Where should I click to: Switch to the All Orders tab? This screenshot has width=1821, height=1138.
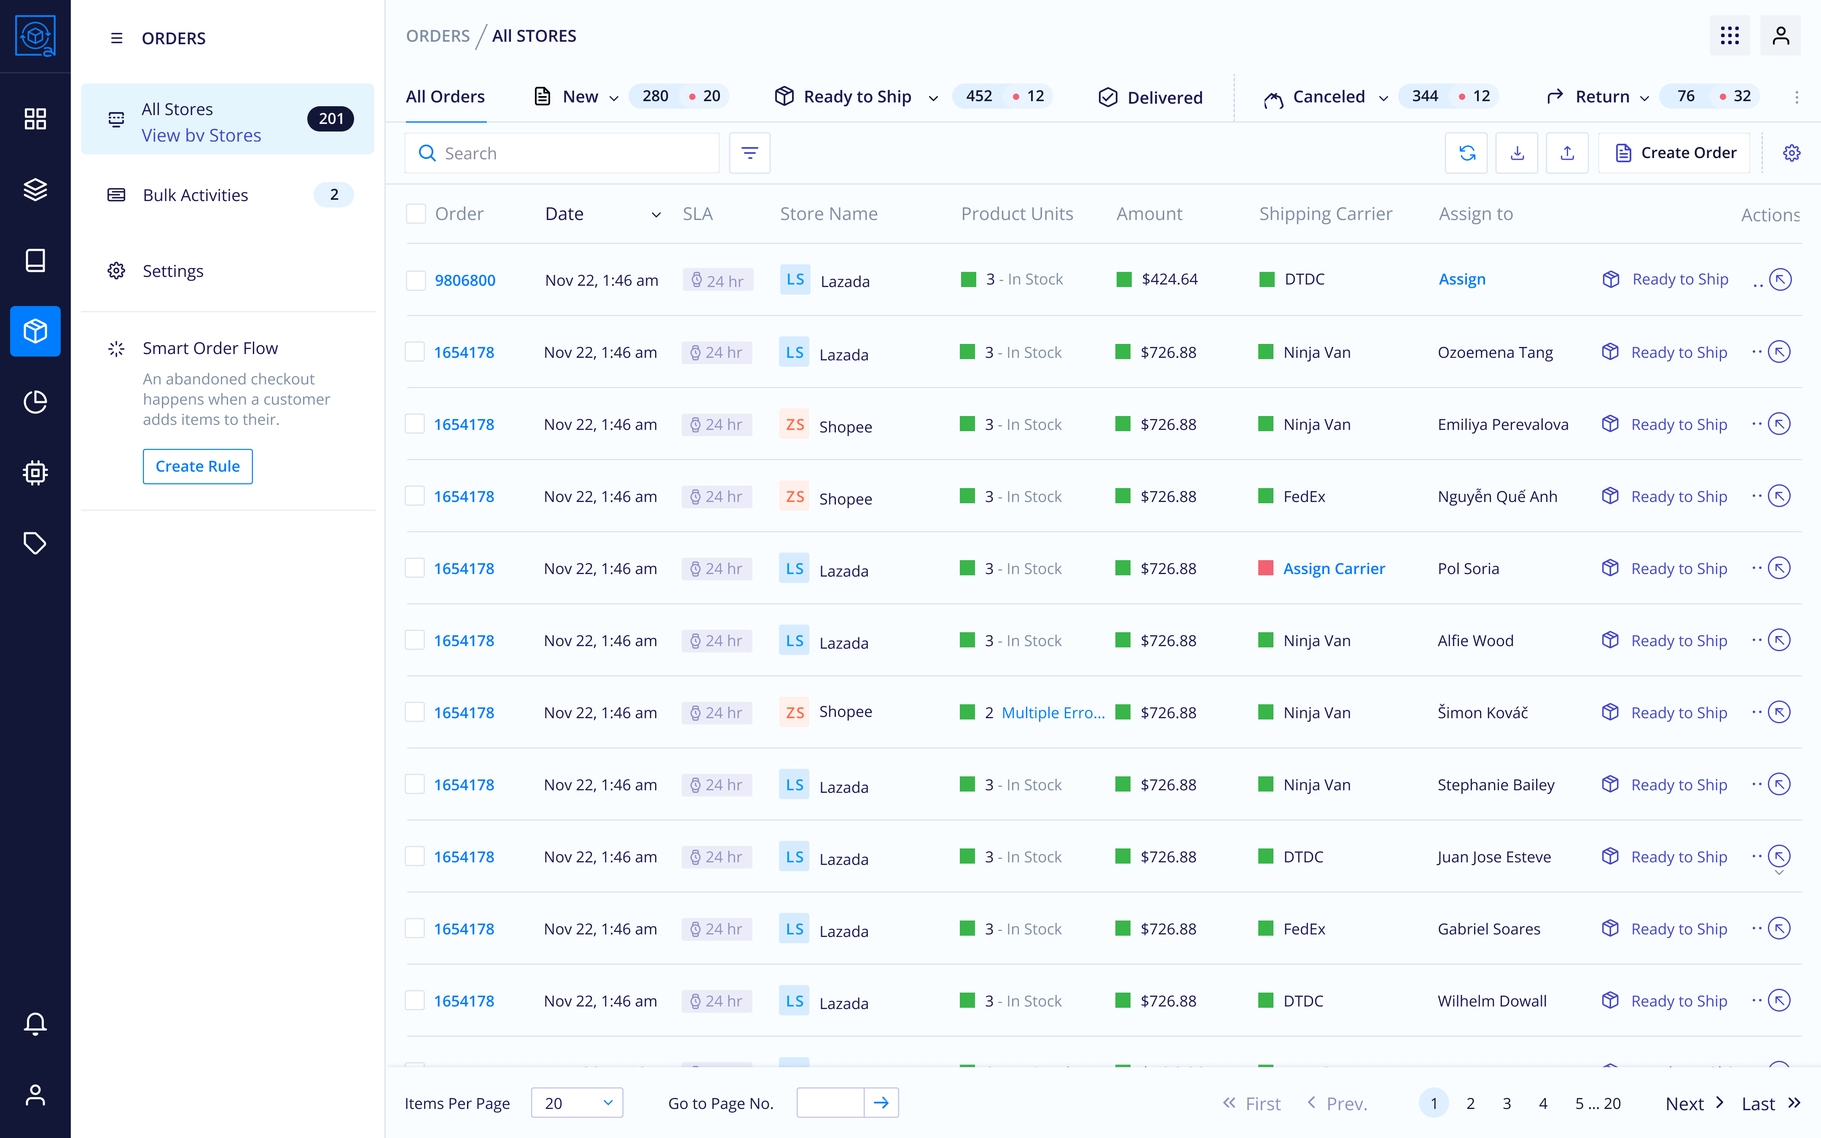446,97
